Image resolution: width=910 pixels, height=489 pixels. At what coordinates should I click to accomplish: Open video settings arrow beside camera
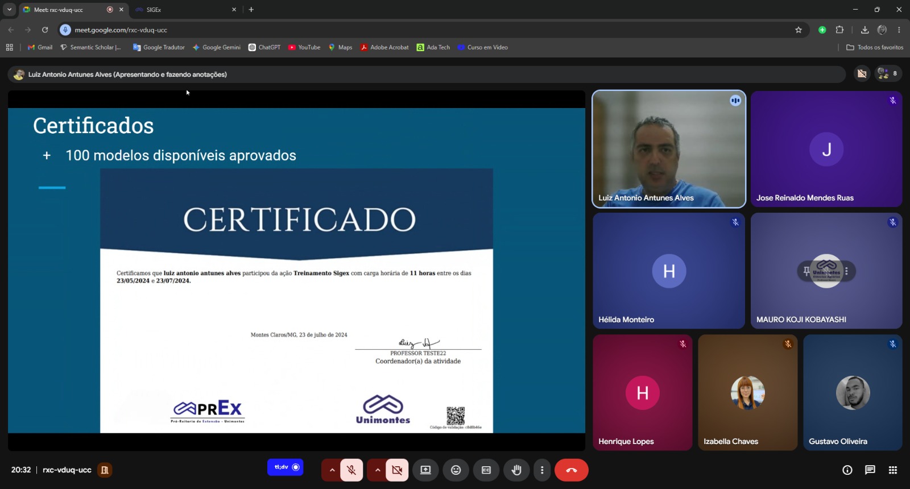[378, 470]
